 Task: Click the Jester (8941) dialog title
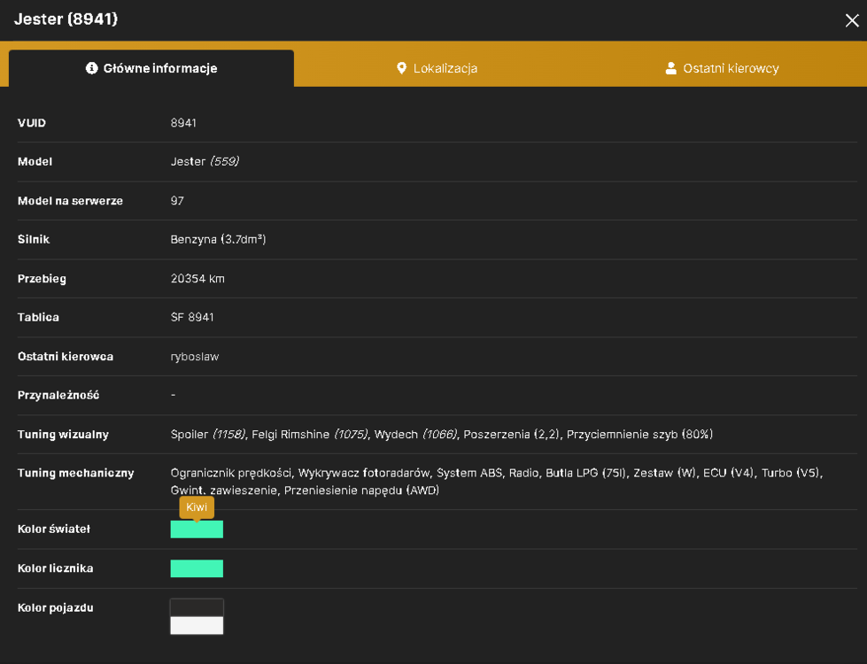click(x=66, y=19)
